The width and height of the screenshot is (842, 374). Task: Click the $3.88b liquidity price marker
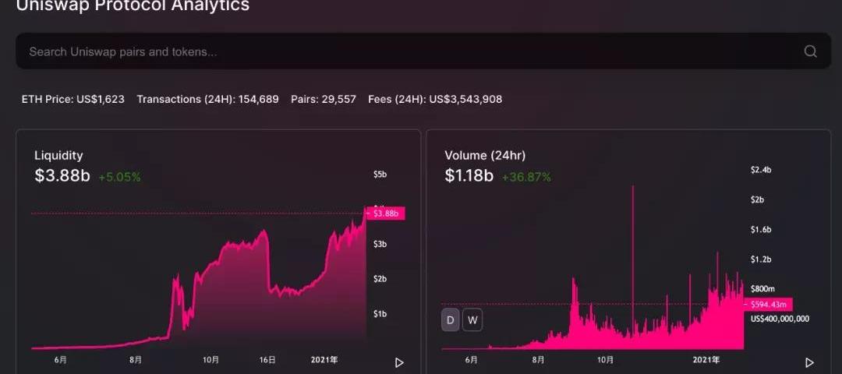click(x=384, y=213)
